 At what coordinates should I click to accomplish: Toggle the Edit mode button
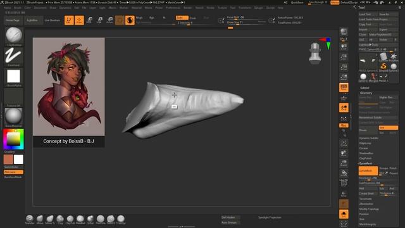coord(69,20)
